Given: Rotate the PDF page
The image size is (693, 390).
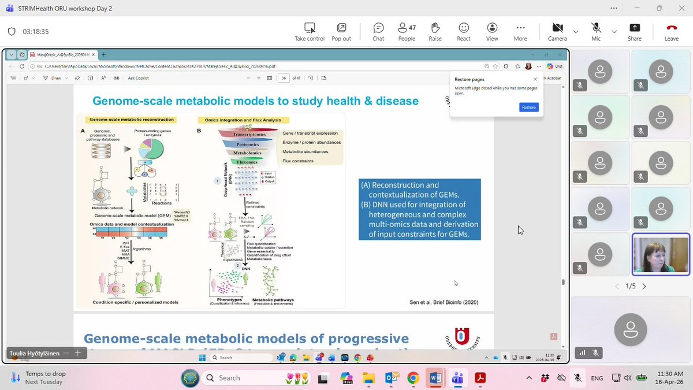Looking at the screenshot, I should (311, 78).
